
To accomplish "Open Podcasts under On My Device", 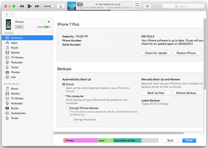I will (x=27, y=103).
